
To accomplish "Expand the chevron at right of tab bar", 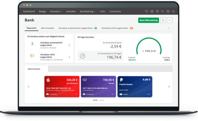I will (169, 28).
